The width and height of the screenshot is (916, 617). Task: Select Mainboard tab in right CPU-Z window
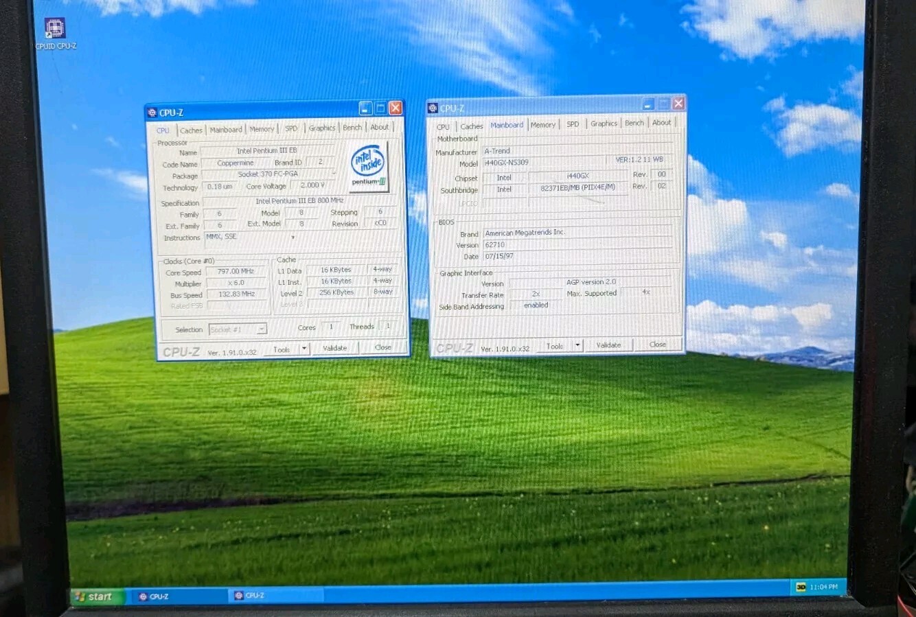click(x=507, y=125)
